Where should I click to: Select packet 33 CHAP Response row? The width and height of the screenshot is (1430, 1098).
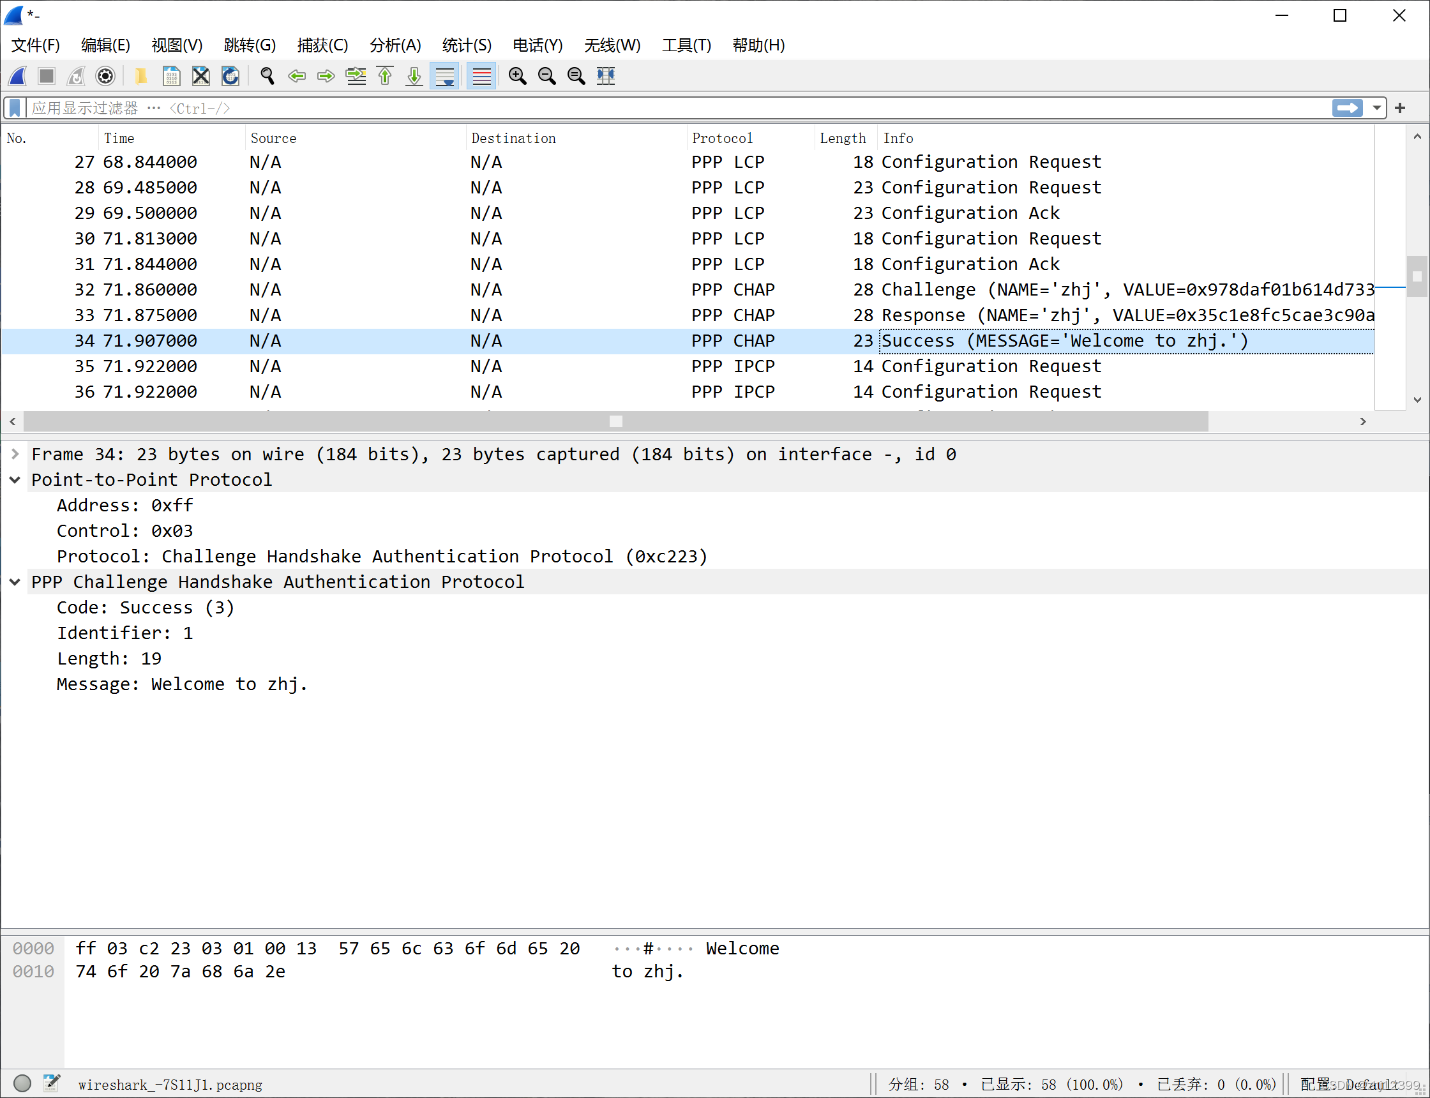pos(688,315)
